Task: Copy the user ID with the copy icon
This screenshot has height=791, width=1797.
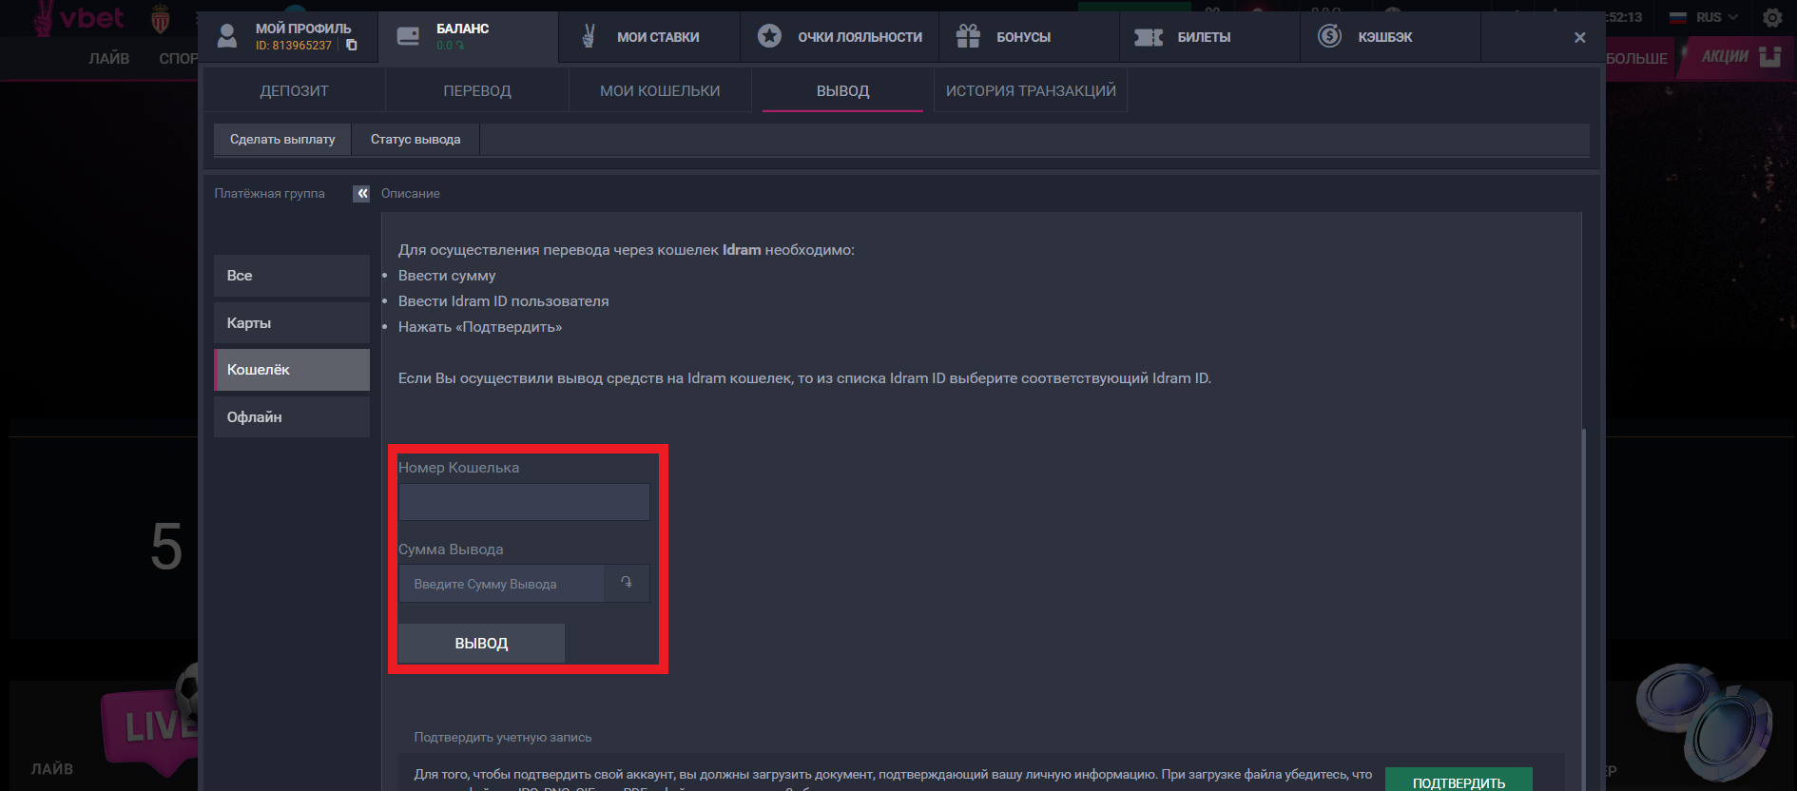Action: [352, 46]
